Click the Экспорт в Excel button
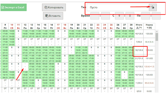The height and width of the screenshot is (93, 166). click(x=14, y=7)
